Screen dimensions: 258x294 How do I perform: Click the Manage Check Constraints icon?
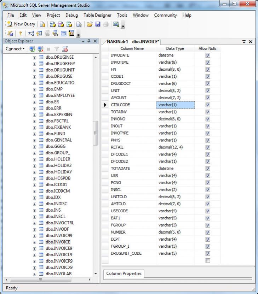tap(63, 33)
